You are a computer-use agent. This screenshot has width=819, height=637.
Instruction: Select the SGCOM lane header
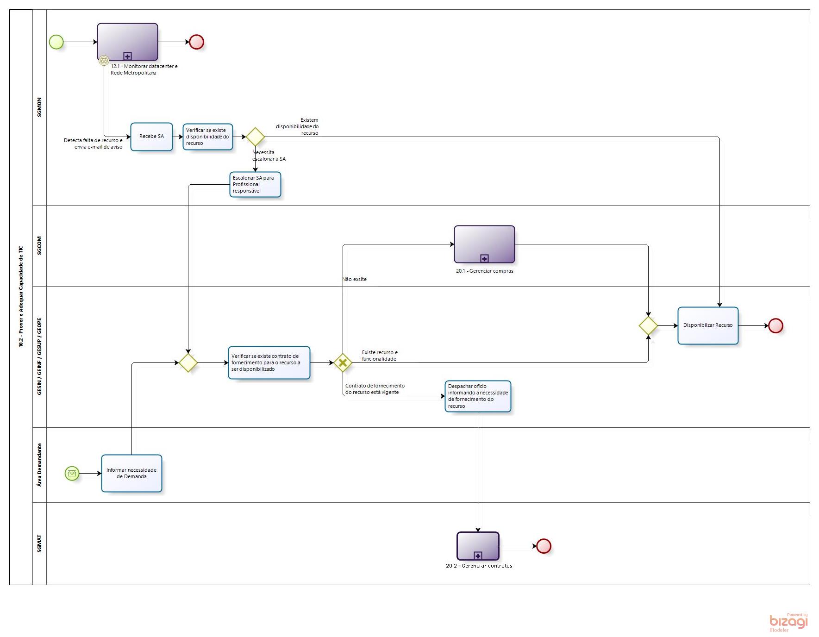click(x=39, y=245)
